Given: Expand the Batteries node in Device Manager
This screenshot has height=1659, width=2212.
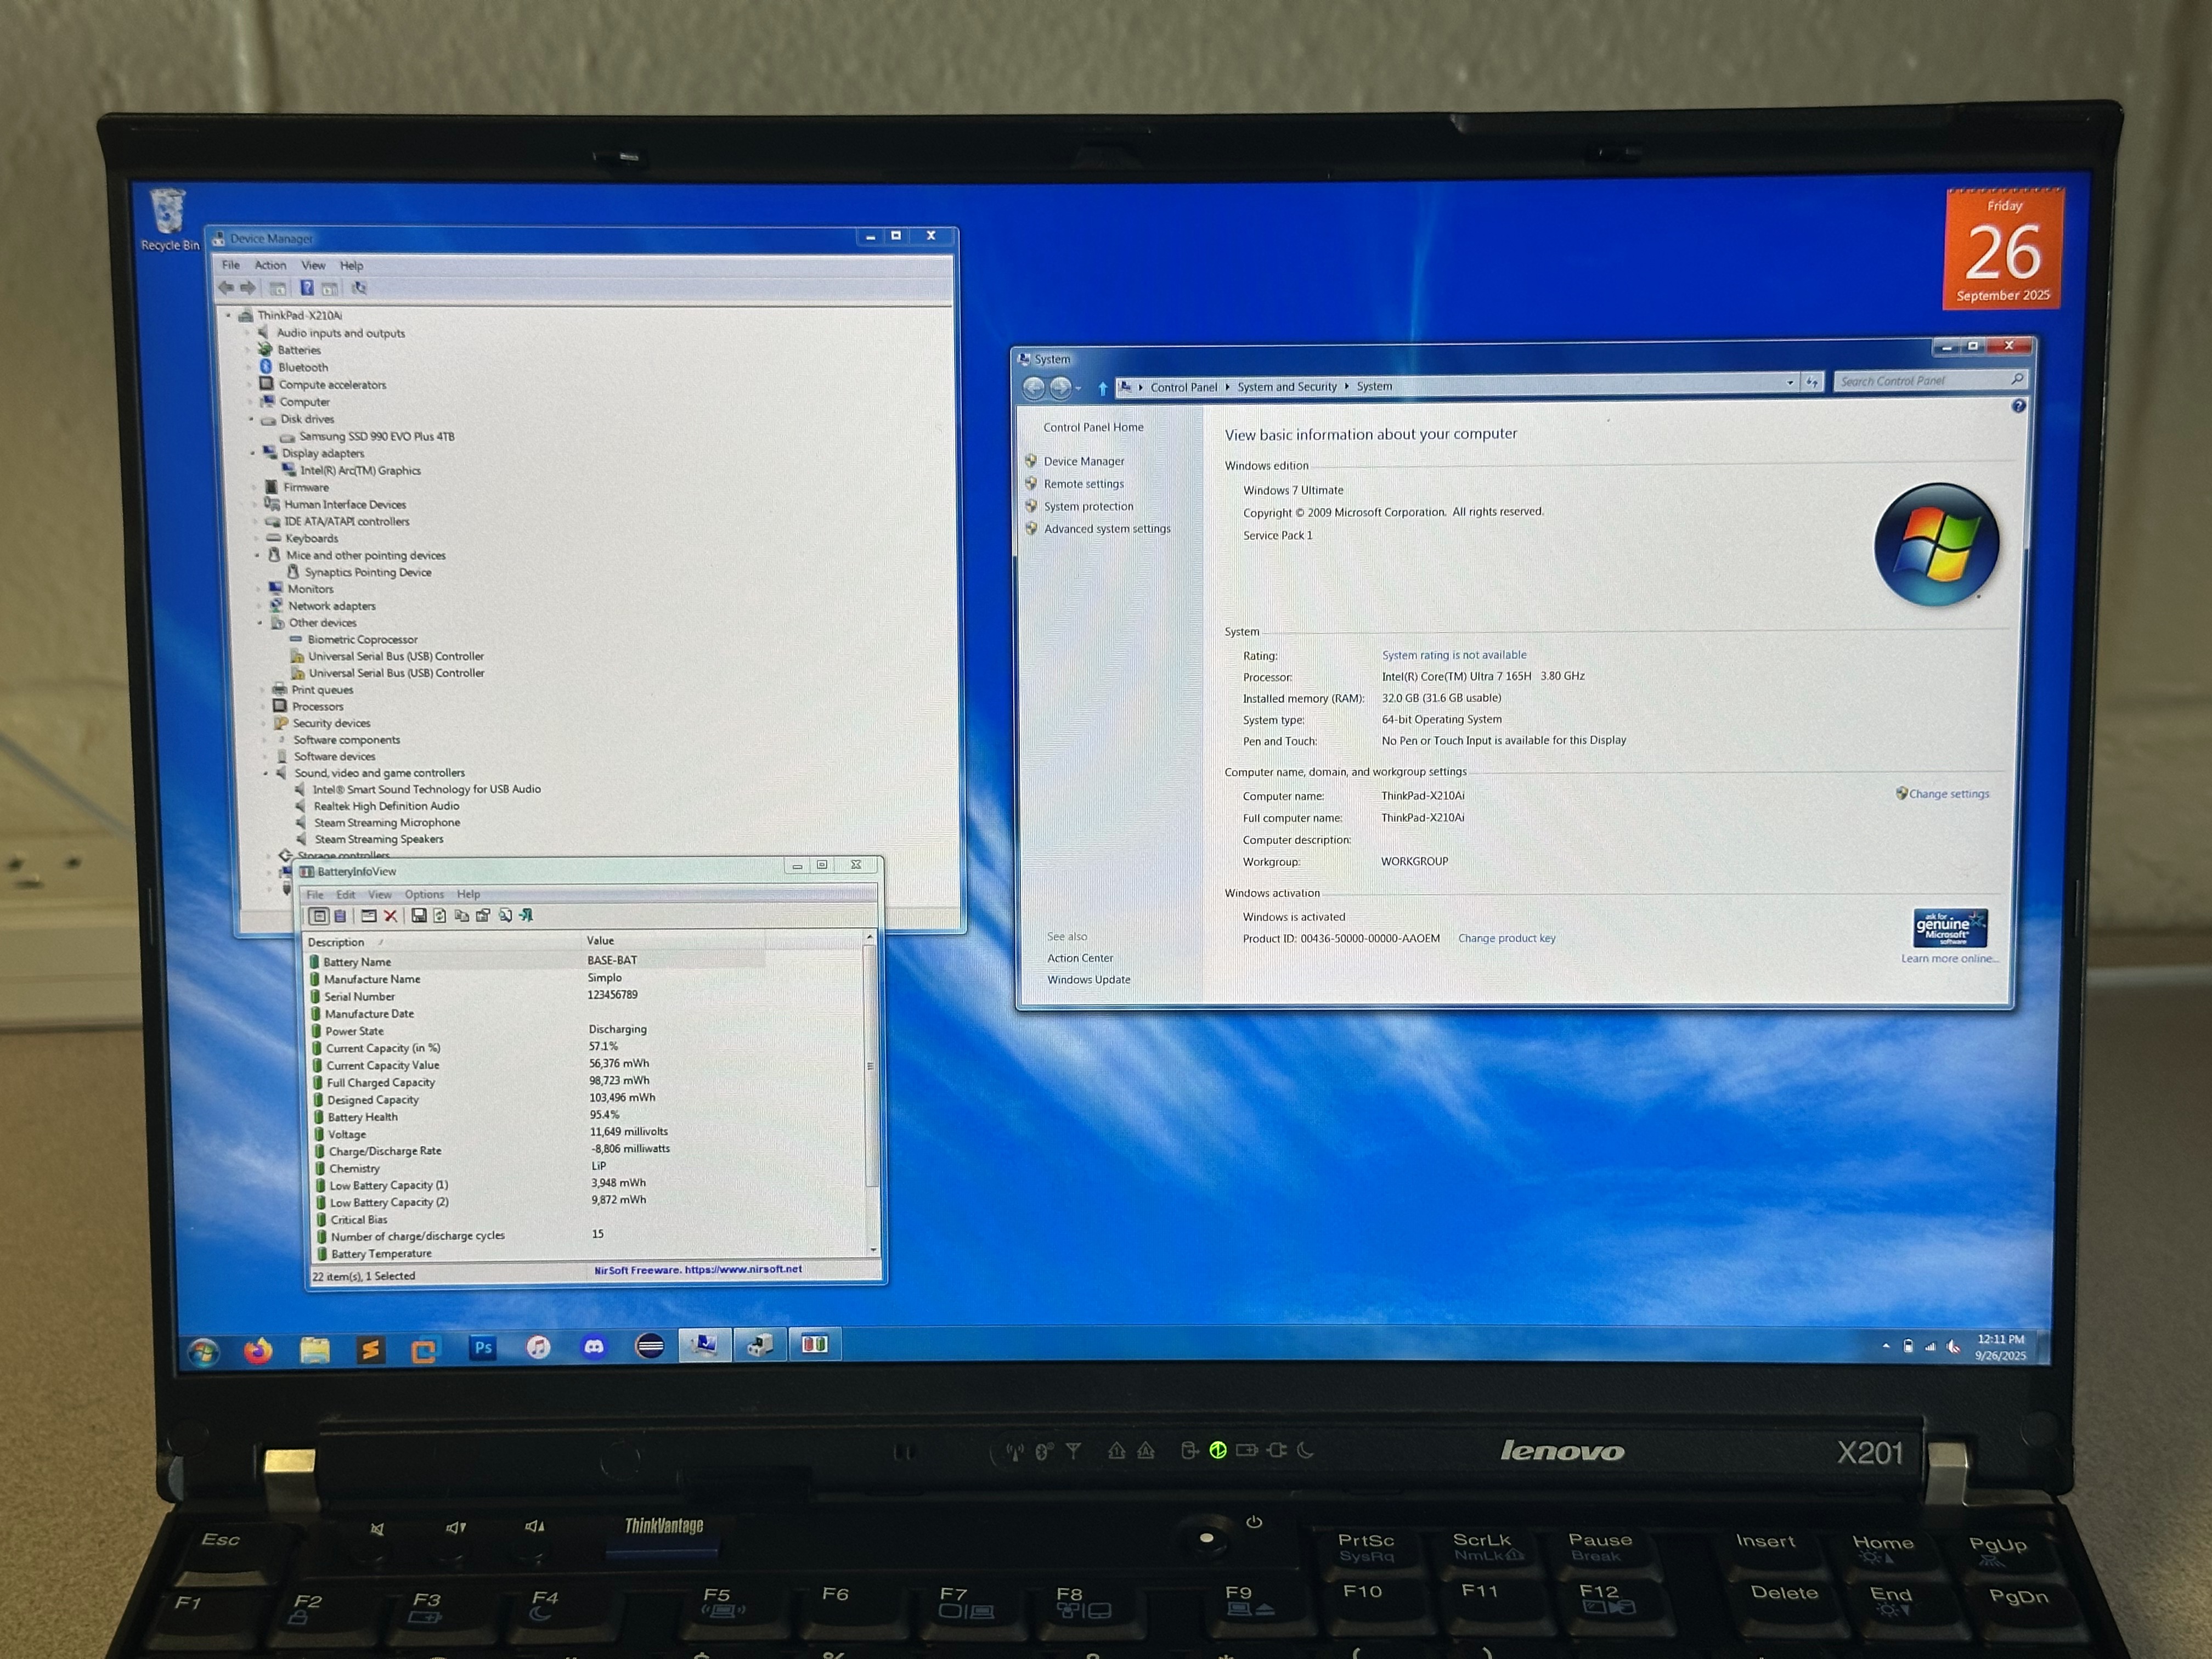Looking at the screenshot, I should (x=248, y=350).
